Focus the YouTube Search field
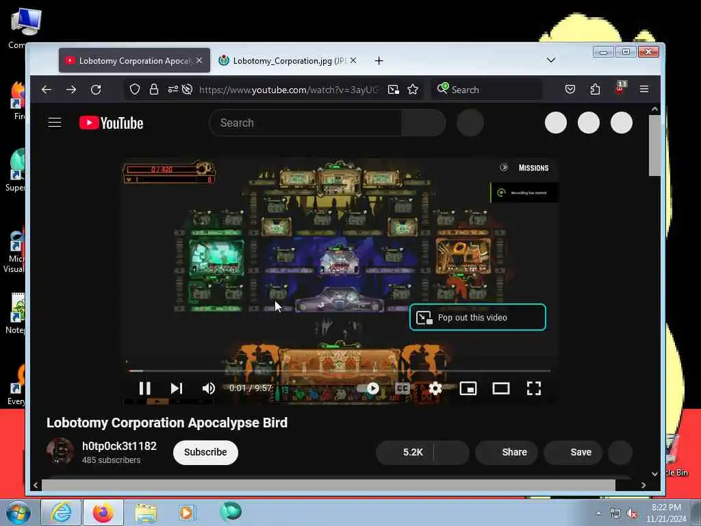 (306, 123)
